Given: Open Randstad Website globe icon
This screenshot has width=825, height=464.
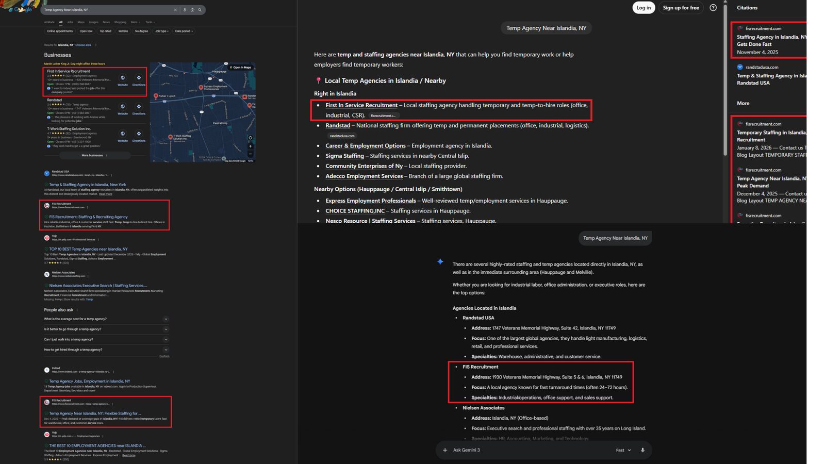Looking at the screenshot, I should [x=123, y=107].
